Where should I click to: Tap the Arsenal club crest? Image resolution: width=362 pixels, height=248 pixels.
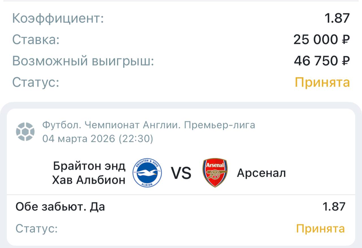tap(215, 173)
